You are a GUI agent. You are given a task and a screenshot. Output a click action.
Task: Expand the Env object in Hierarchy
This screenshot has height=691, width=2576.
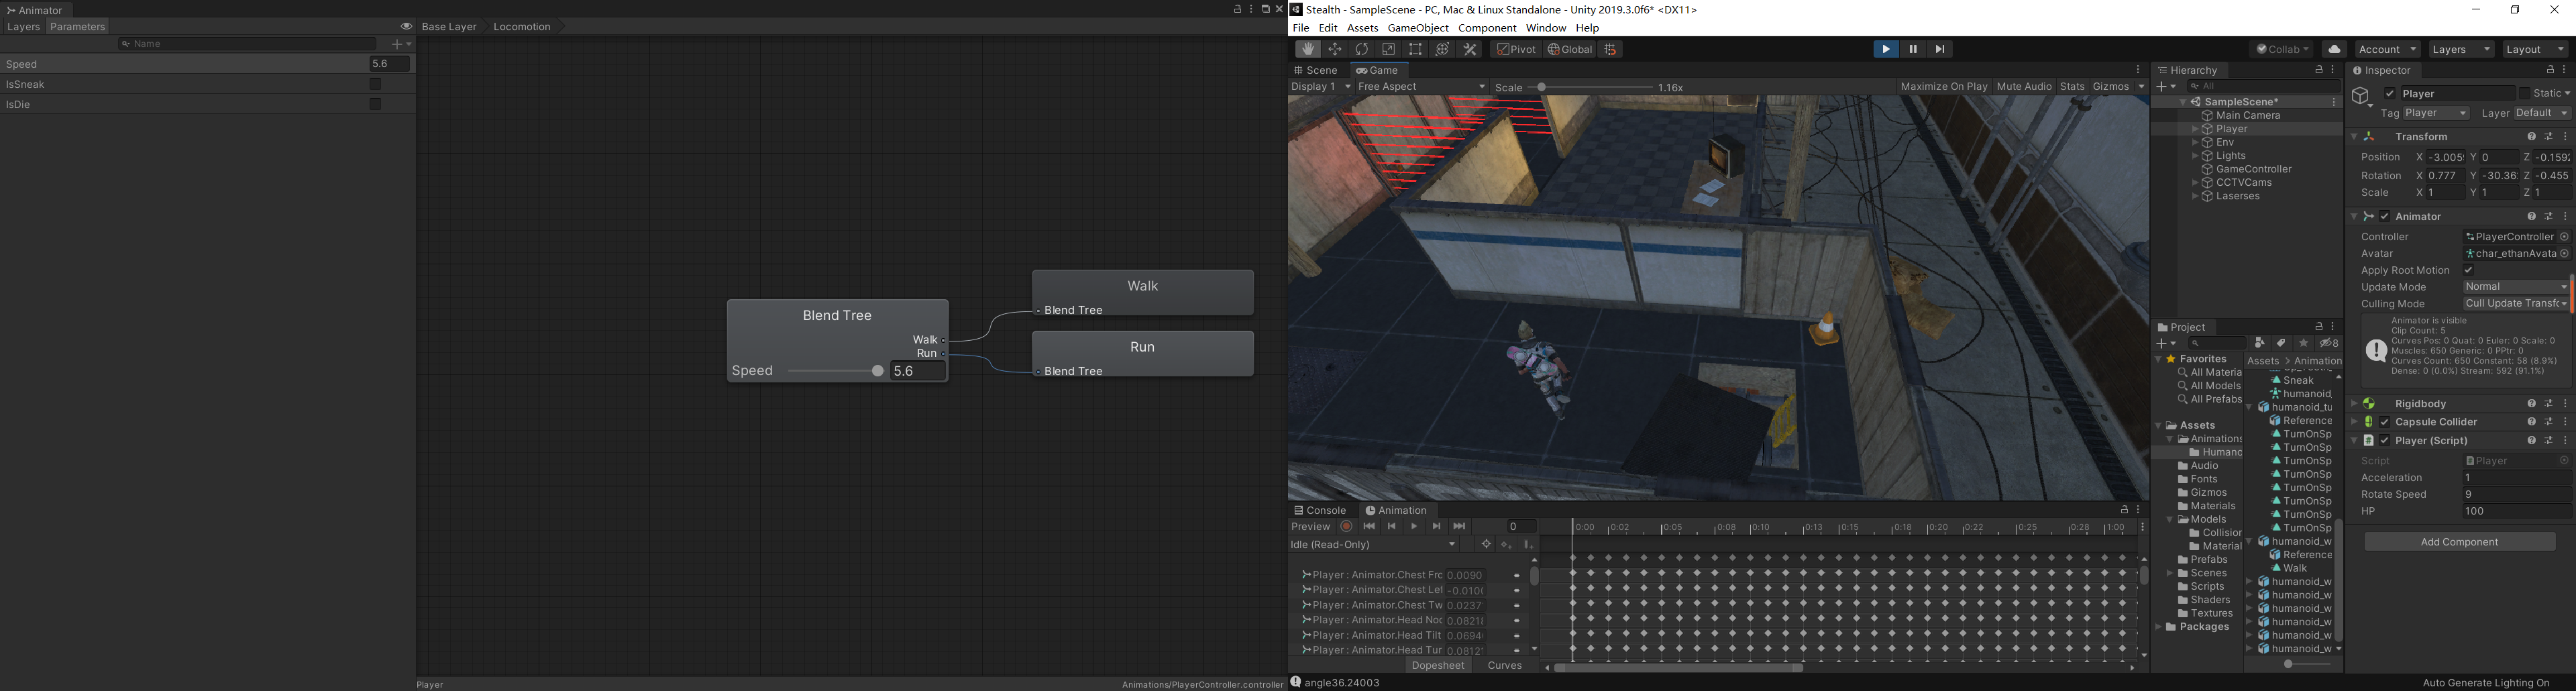point(2195,143)
